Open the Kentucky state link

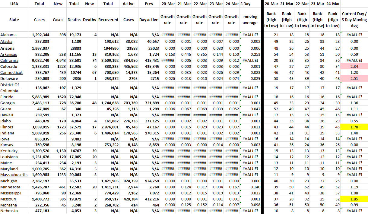(x=9, y=151)
